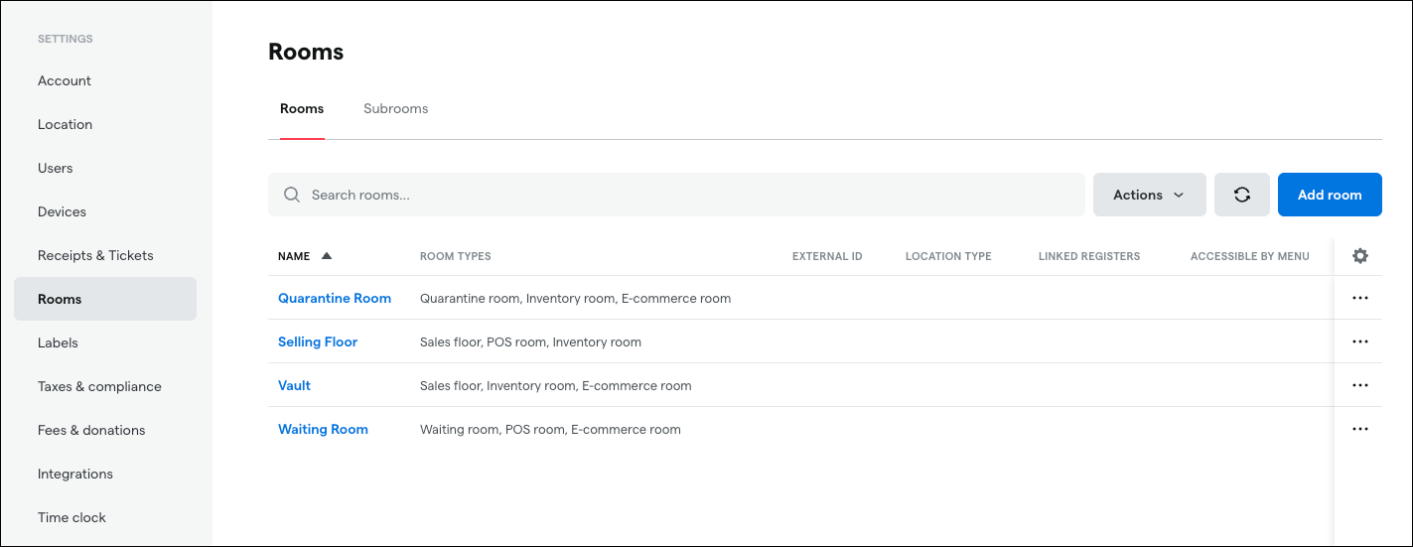Open Selling Floor's three-dot menu
Viewport: 1413px width, 547px height.
(1360, 342)
